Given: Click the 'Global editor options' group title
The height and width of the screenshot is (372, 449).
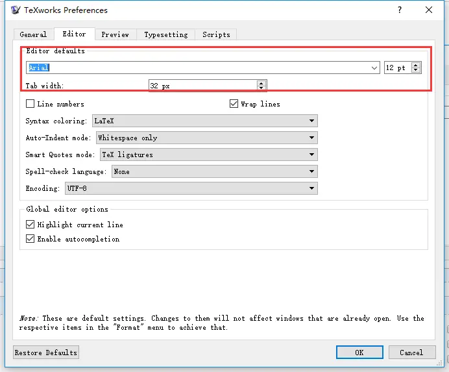Looking at the screenshot, I should (x=67, y=209).
